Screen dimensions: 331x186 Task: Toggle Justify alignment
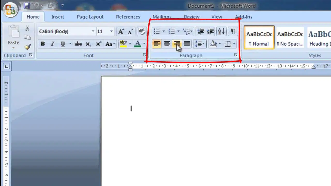(187, 44)
